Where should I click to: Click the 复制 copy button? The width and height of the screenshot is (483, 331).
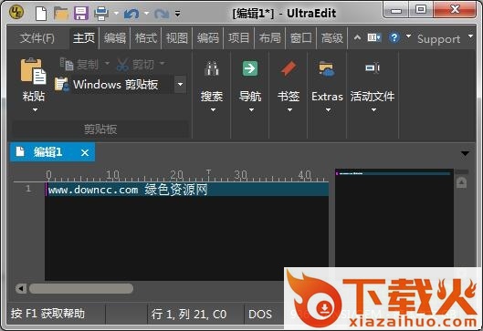[79, 65]
